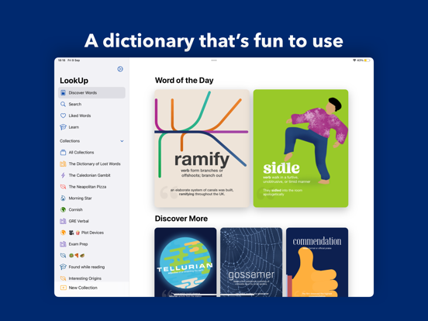The height and width of the screenshot is (321, 428).
Task: Open the Plot Devices collection
Action: pyautogui.click(x=91, y=233)
